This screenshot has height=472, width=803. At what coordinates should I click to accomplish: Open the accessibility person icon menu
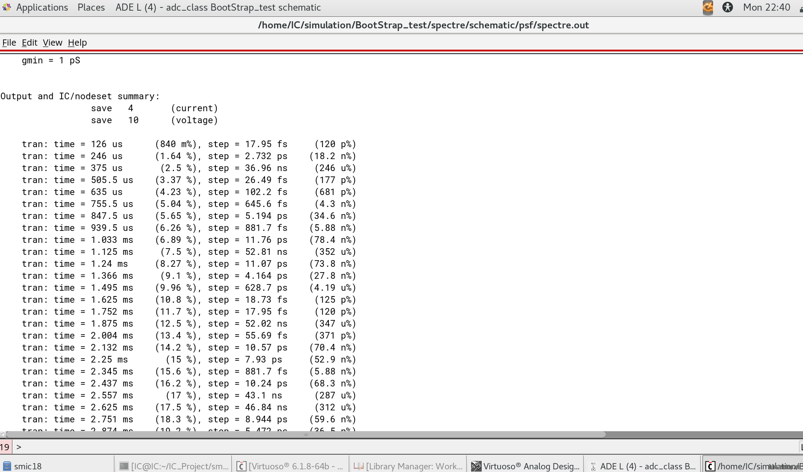pos(727,8)
